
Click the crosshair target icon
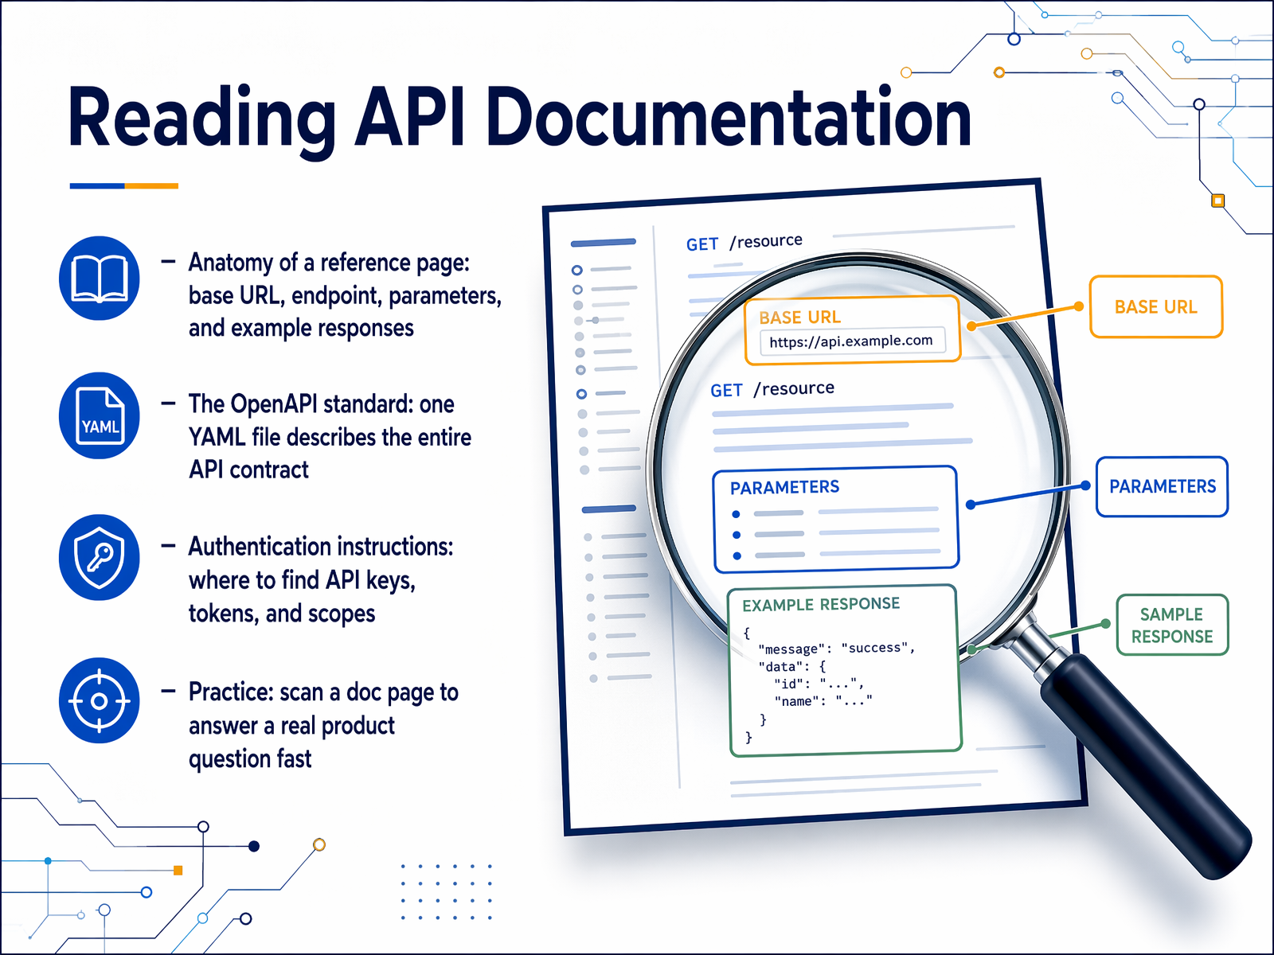(100, 701)
